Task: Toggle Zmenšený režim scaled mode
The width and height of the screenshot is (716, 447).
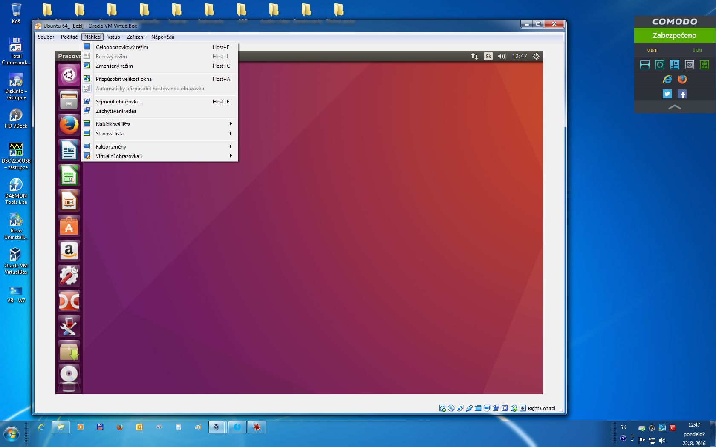Action: click(x=159, y=66)
